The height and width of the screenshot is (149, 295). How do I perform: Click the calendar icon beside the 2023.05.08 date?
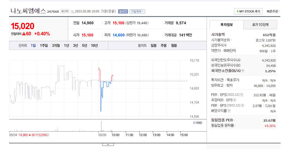pos(72,12)
